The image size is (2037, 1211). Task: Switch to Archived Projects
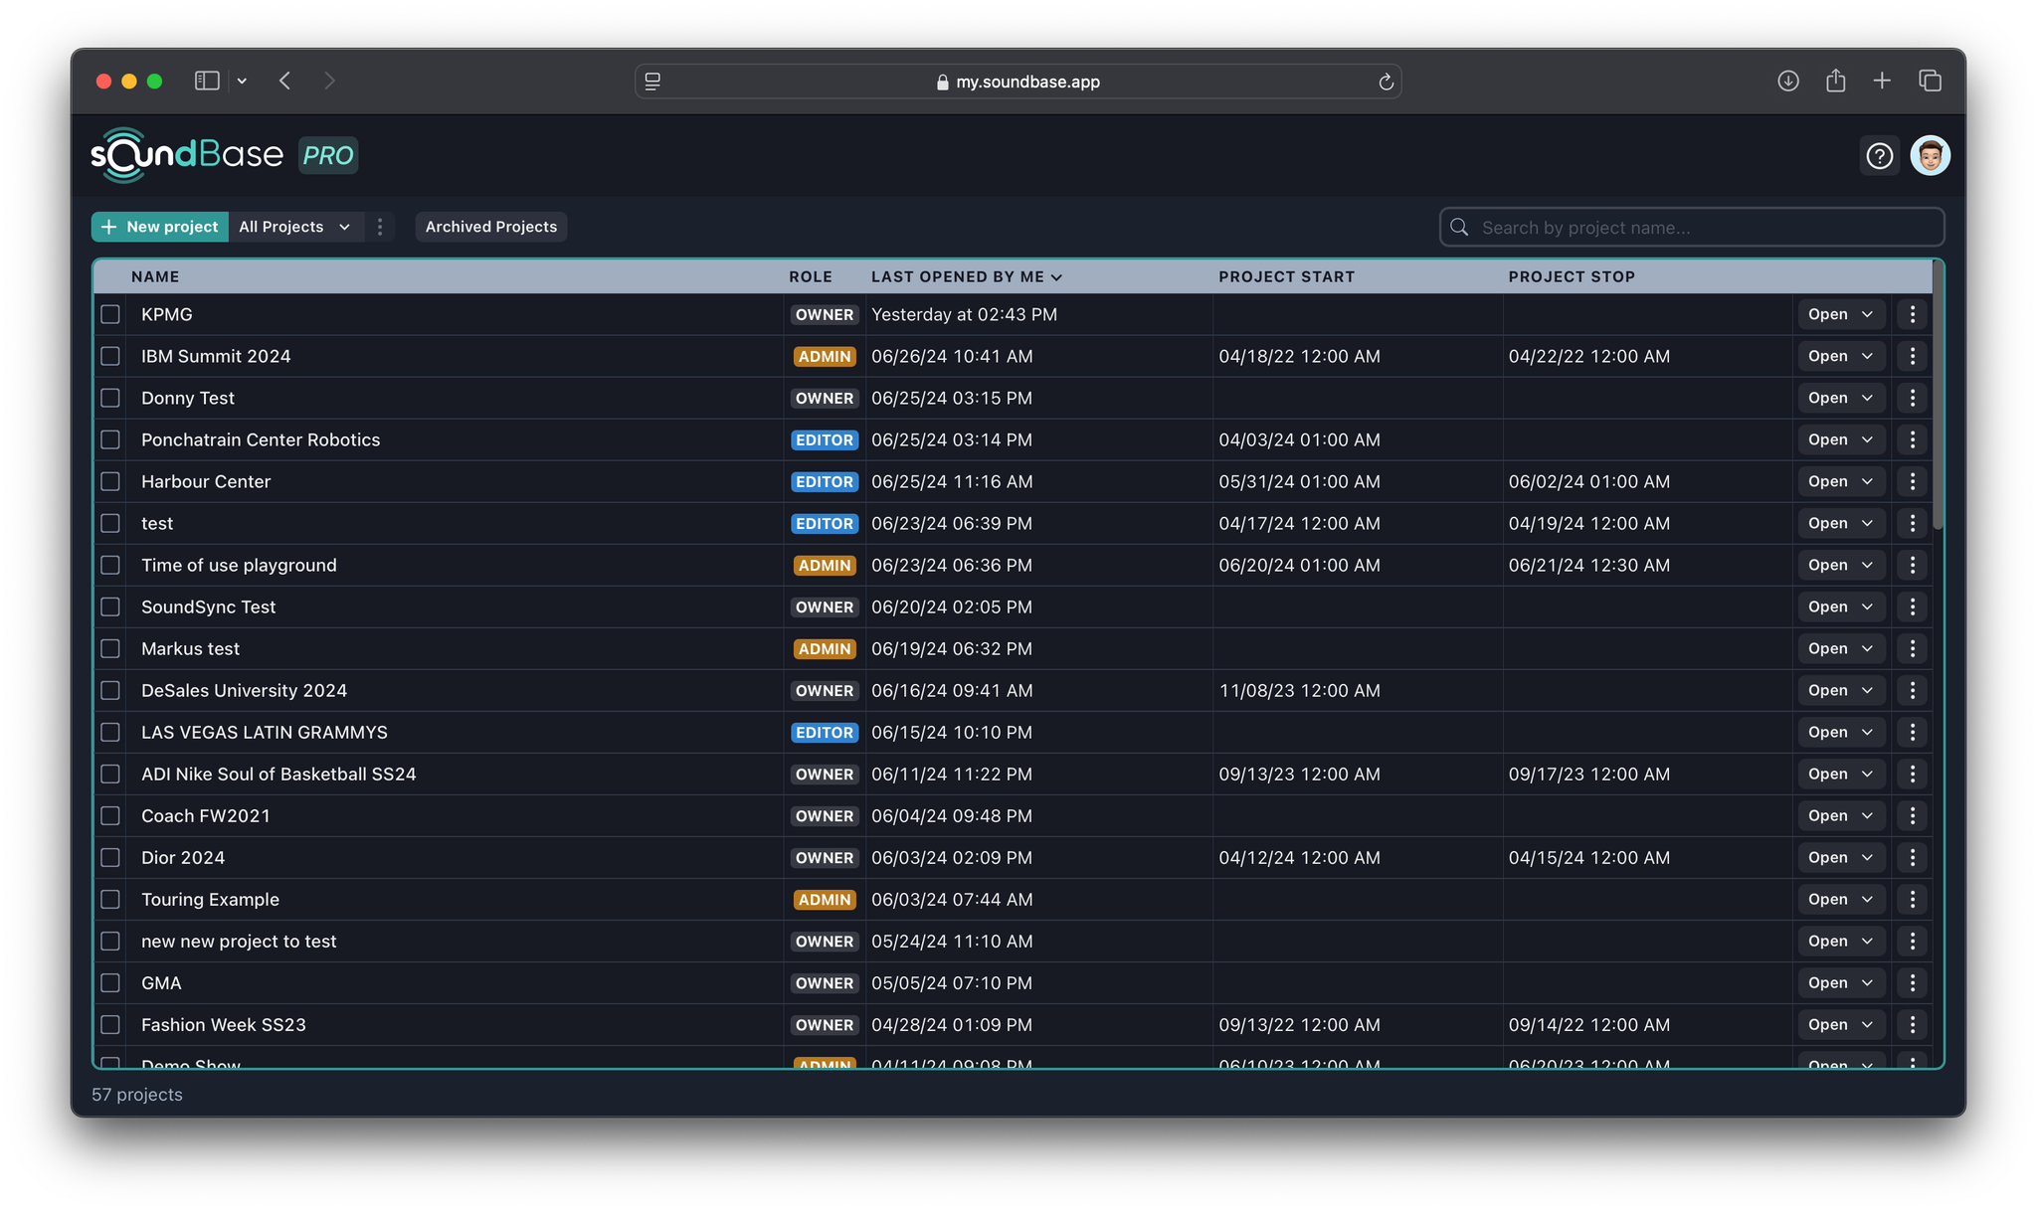click(491, 227)
